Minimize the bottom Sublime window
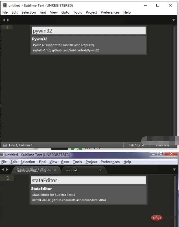The width and height of the screenshot is (179, 227). (153, 154)
